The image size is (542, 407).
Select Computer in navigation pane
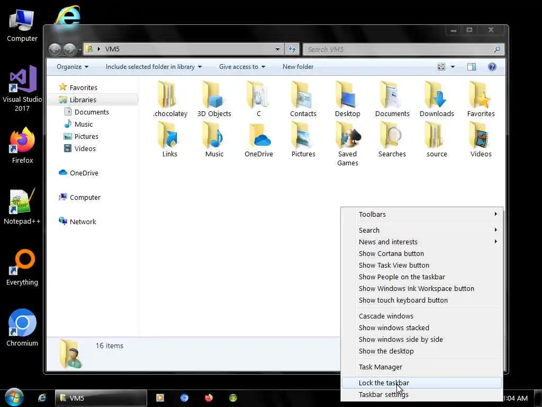(x=79, y=197)
